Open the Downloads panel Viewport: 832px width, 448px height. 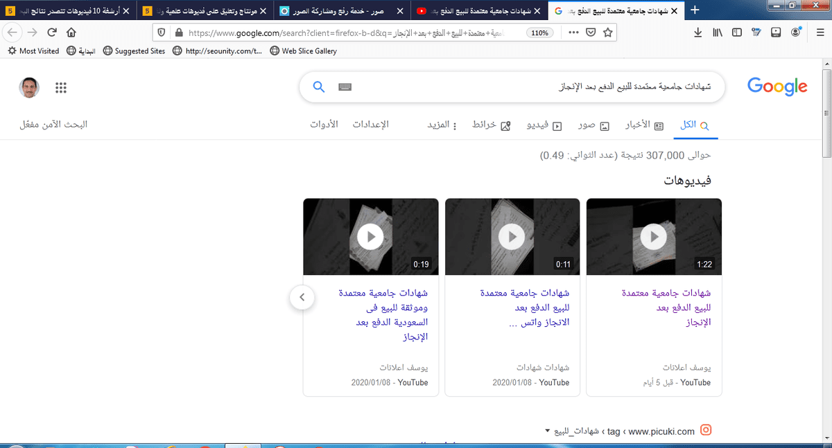[x=698, y=33]
